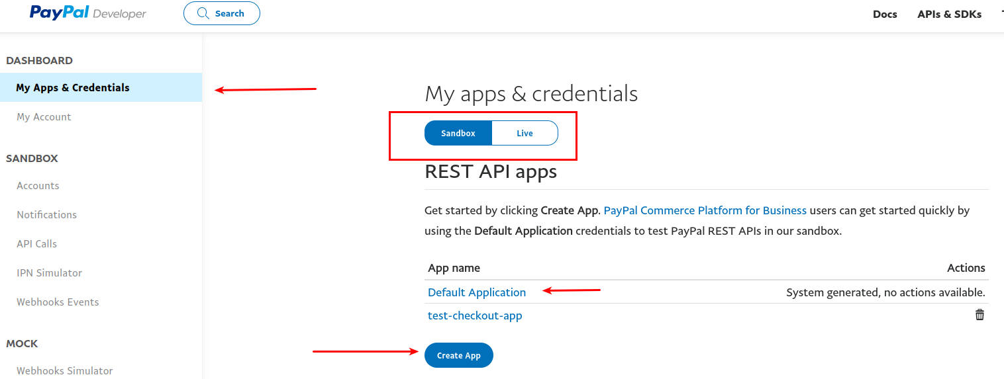Switch to the Sandbox environment toggle
The height and width of the screenshot is (379, 1004).
click(458, 133)
